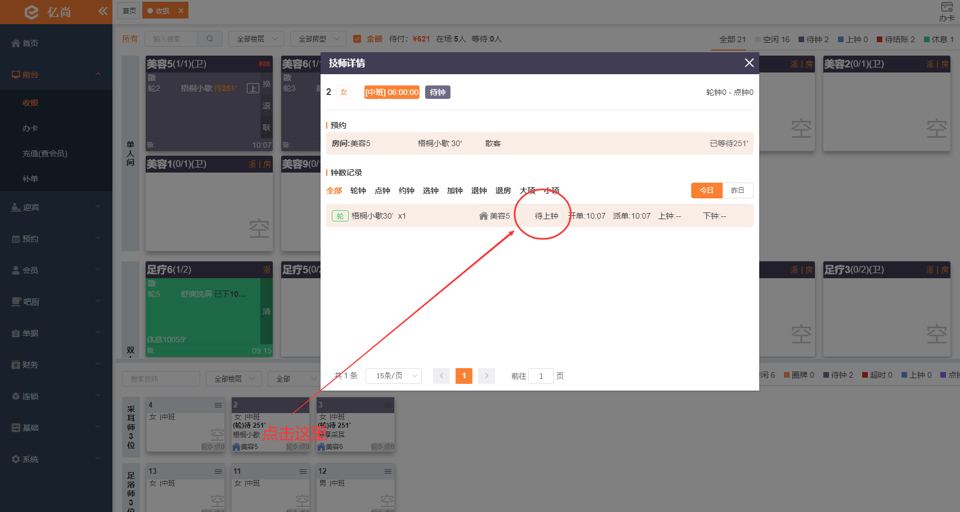Click page number 1 button
This screenshot has height=512, width=960.
point(464,375)
